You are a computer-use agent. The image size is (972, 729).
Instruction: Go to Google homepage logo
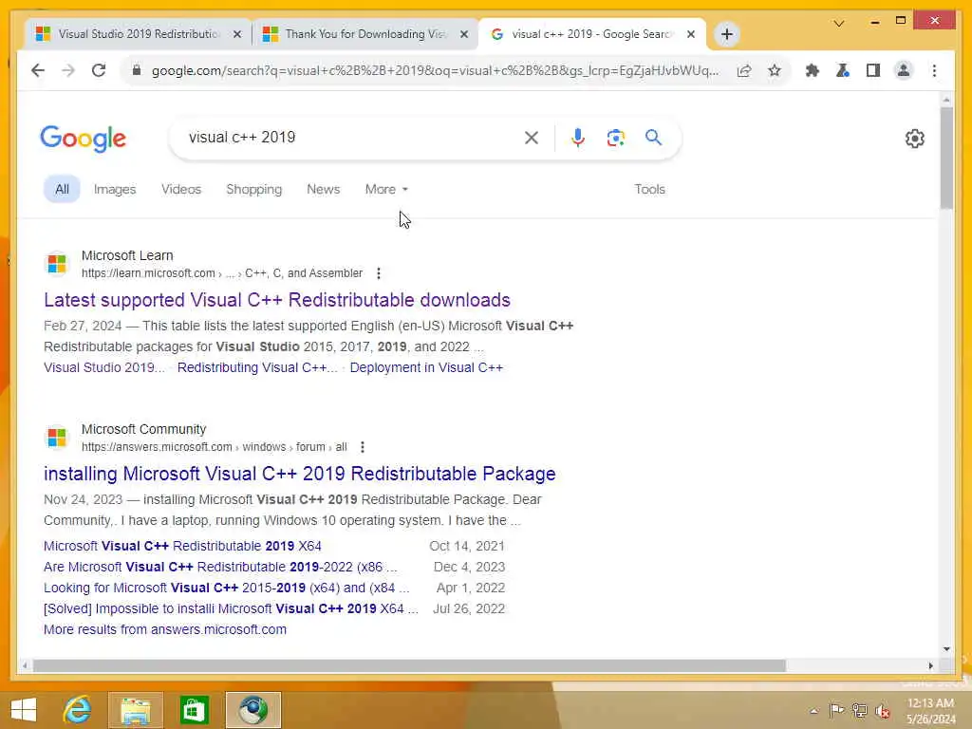(x=84, y=139)
